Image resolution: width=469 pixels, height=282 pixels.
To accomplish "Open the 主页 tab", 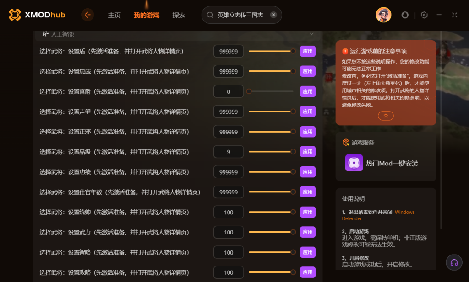I will [x=114, y=15].
